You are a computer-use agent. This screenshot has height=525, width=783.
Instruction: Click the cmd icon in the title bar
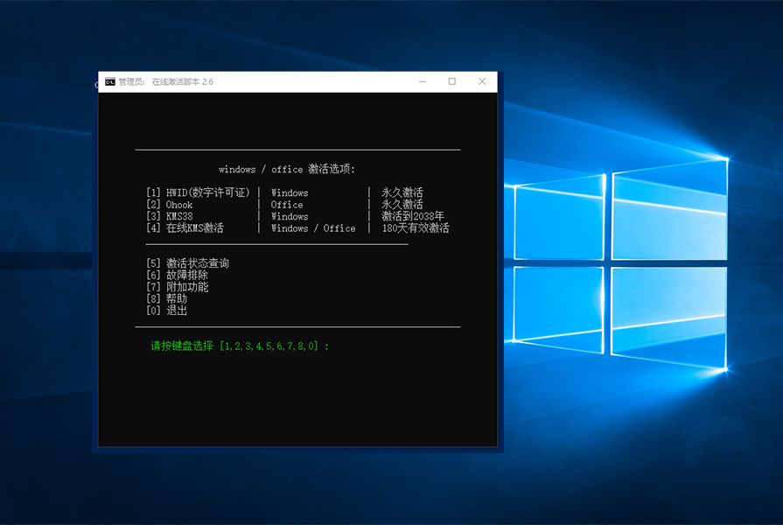point(110,82)
